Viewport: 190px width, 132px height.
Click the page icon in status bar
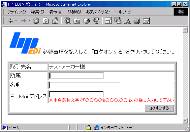pyautogui.click(x=5, y=128)
